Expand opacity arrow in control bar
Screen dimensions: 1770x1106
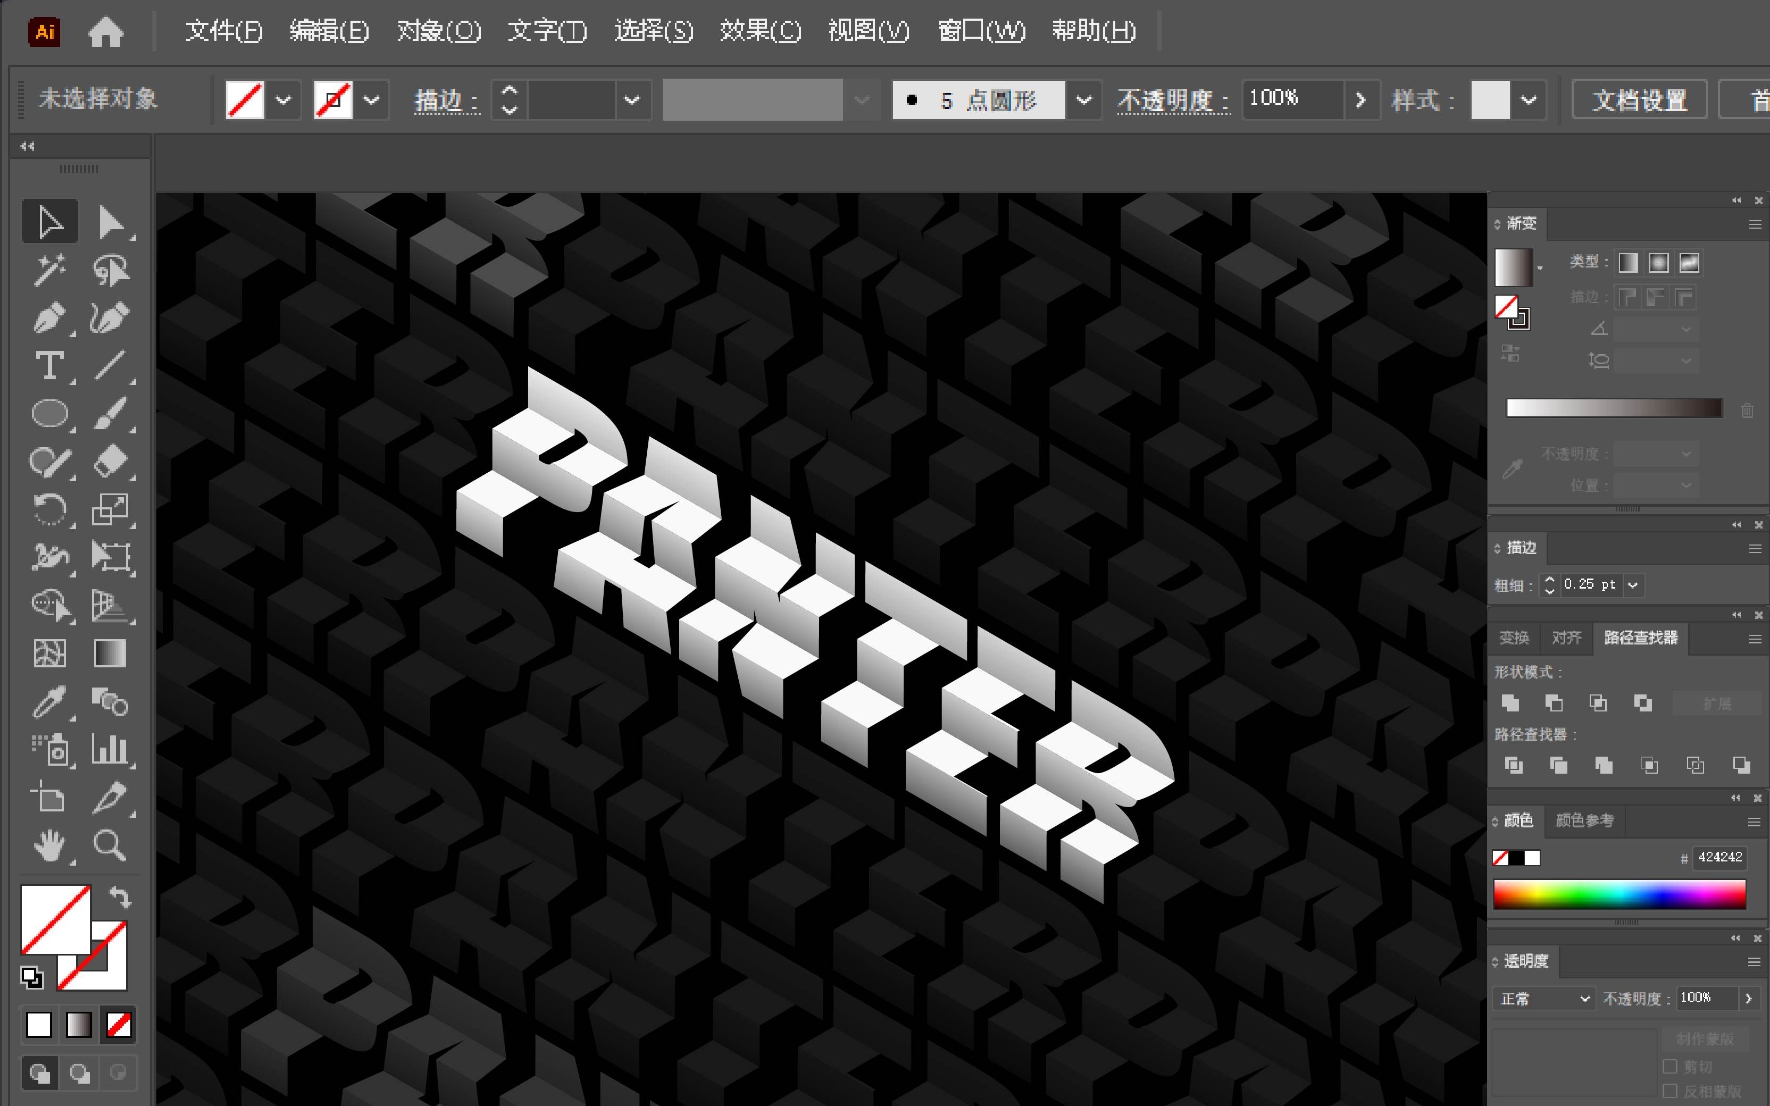(x=1360, y=99)
